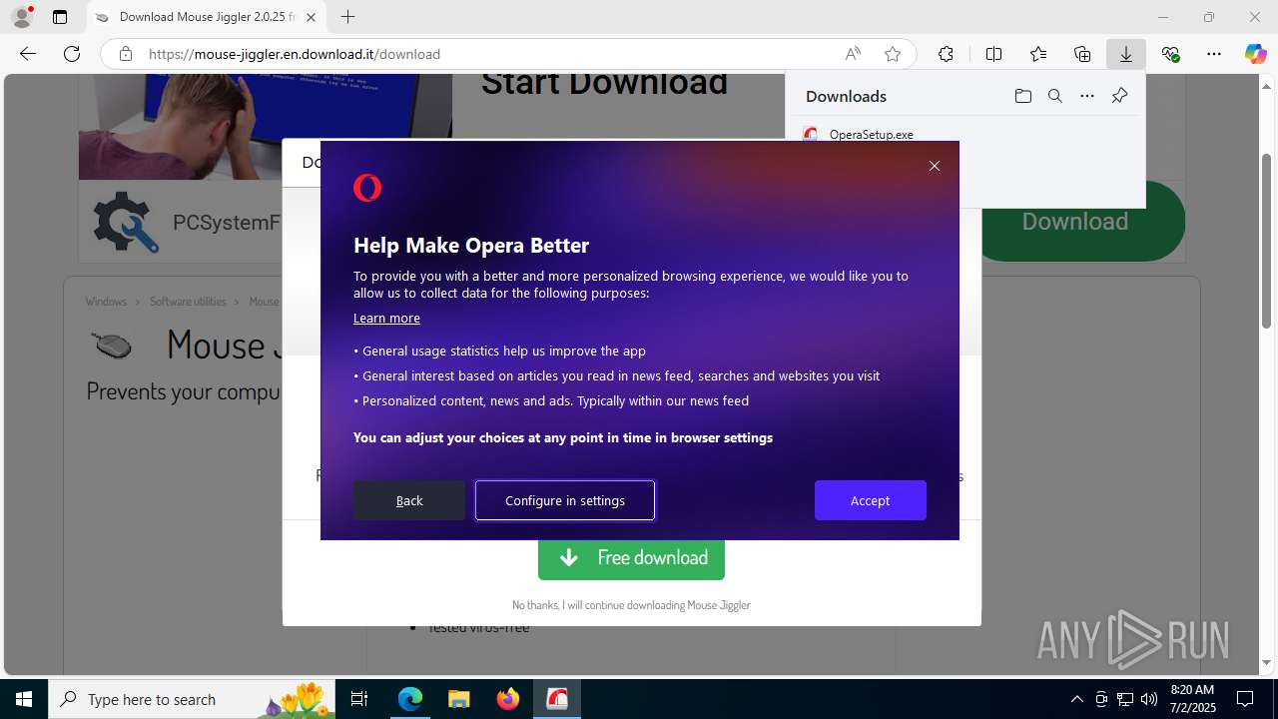This screenshot has height=719, width=1278.
Task: Show hidden system tray icons
Action: pyautogui.click(x=1076, y=699)
